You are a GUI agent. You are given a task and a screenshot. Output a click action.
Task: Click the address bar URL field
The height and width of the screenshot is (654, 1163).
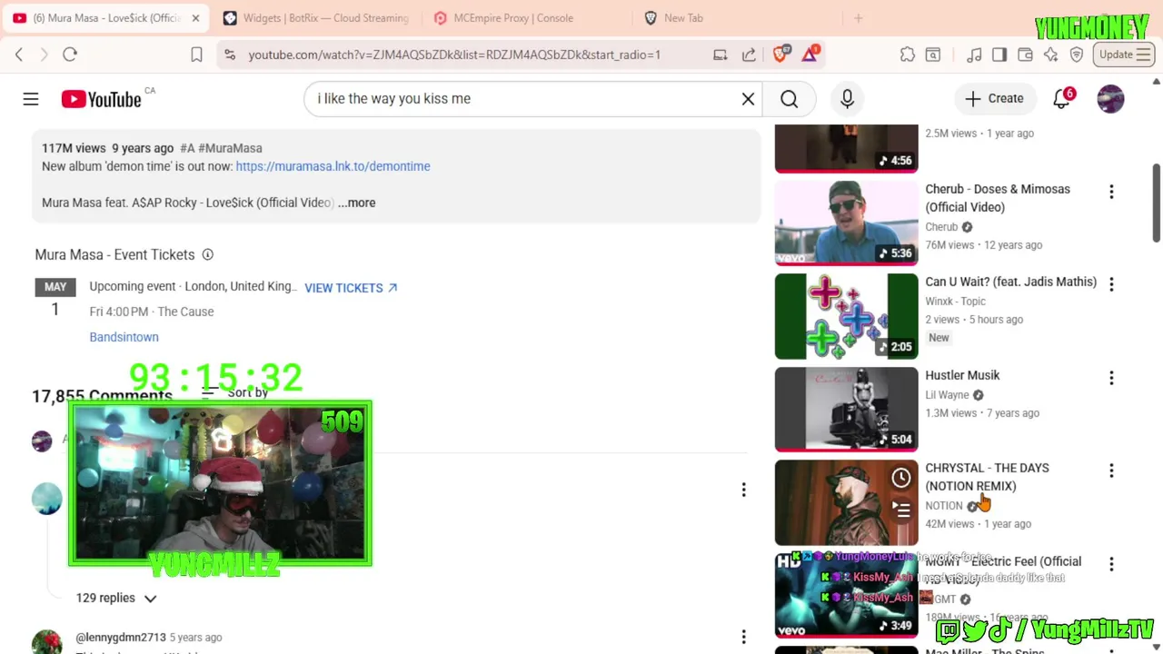[x=454, y=54]
